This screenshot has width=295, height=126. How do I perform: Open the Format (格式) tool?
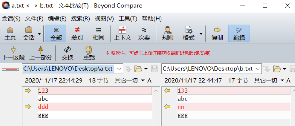(x=188, y=33)
